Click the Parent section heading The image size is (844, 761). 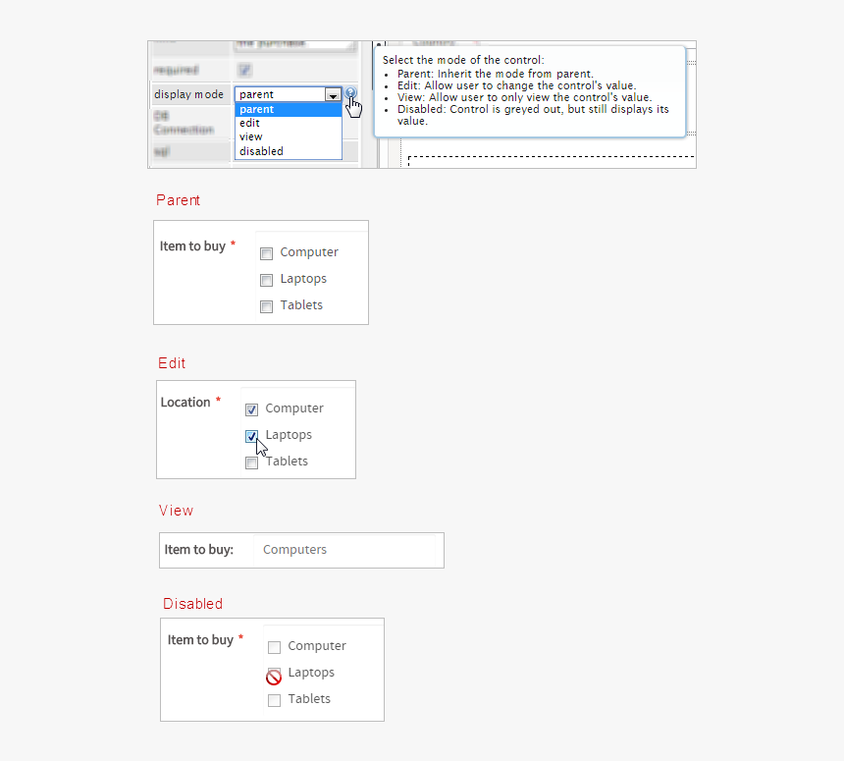point(178,200)
